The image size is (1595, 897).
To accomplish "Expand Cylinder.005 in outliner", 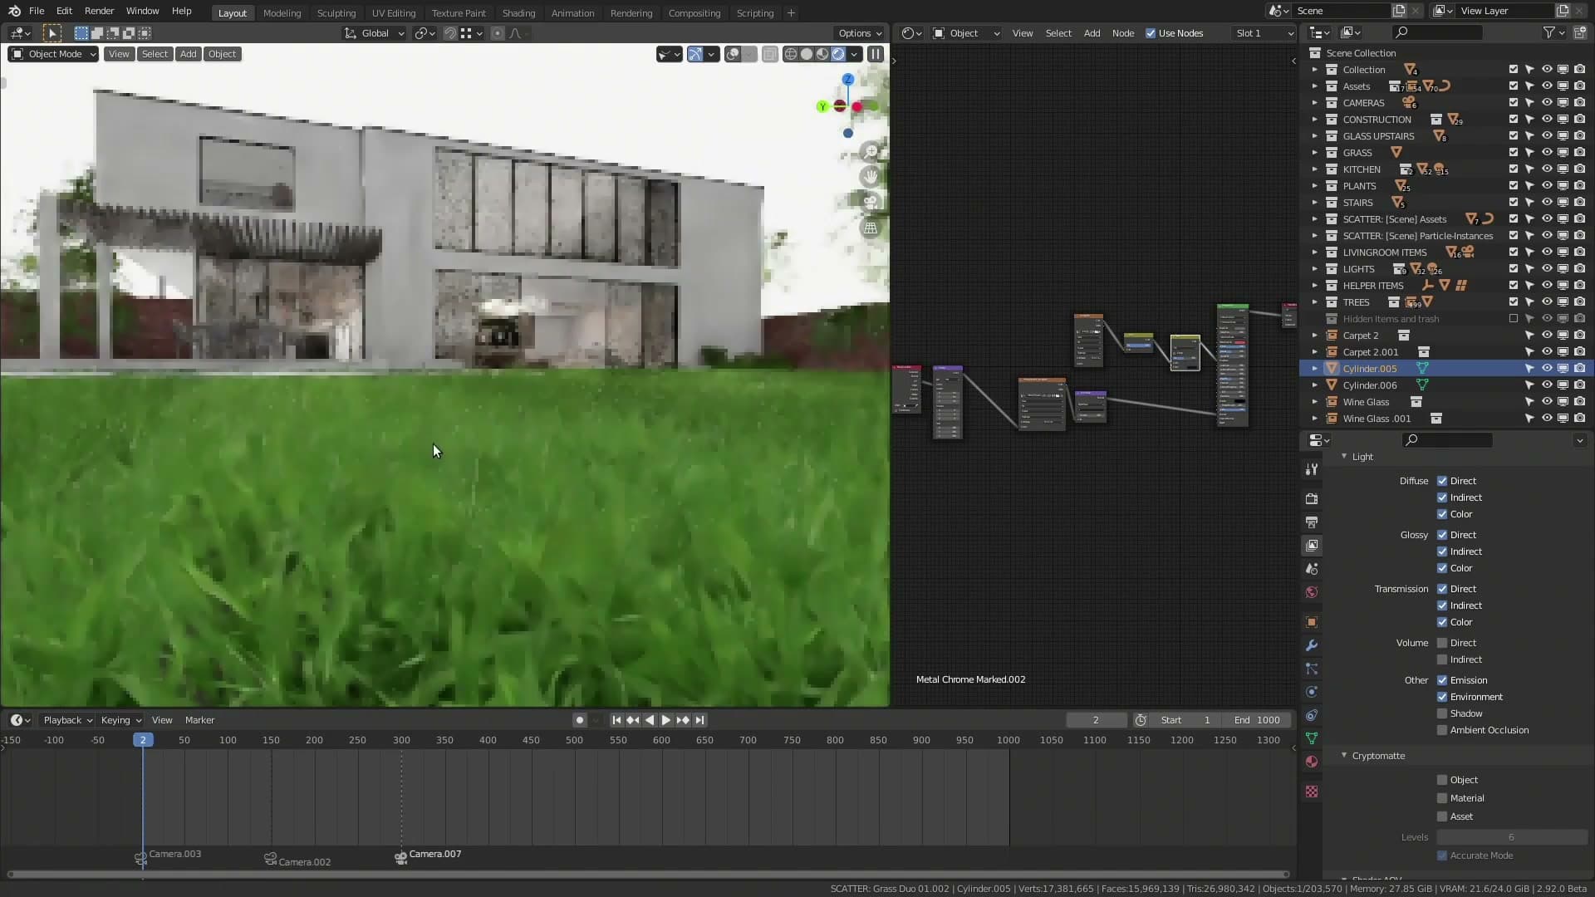I will (x=1314, y=369).
